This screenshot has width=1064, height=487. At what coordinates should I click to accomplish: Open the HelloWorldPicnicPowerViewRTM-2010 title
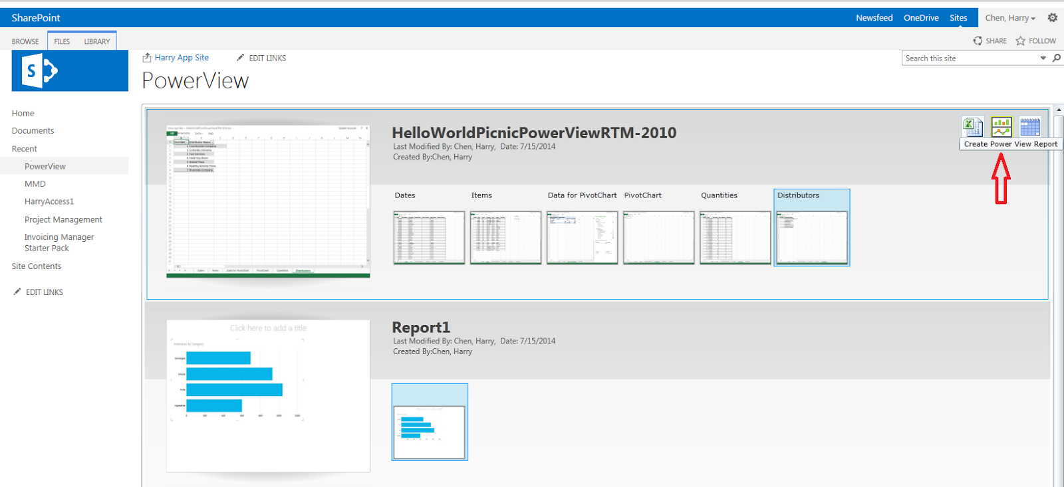pos(534,133)
